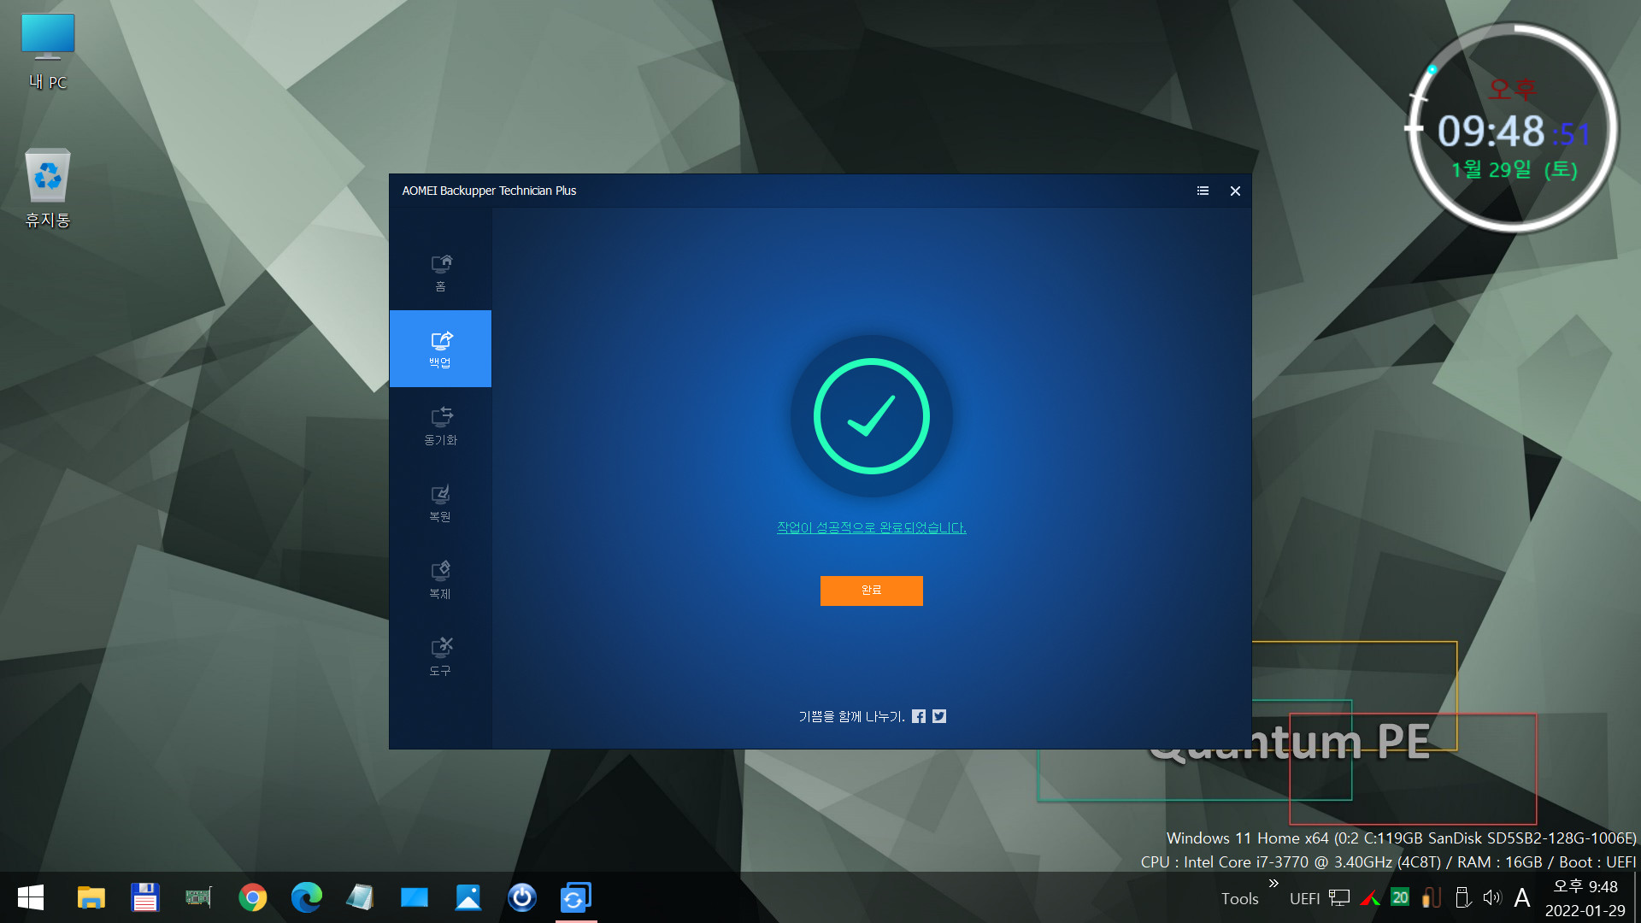
Task: Expand the Tools toolbar chevron
Action: point(1273,884)
